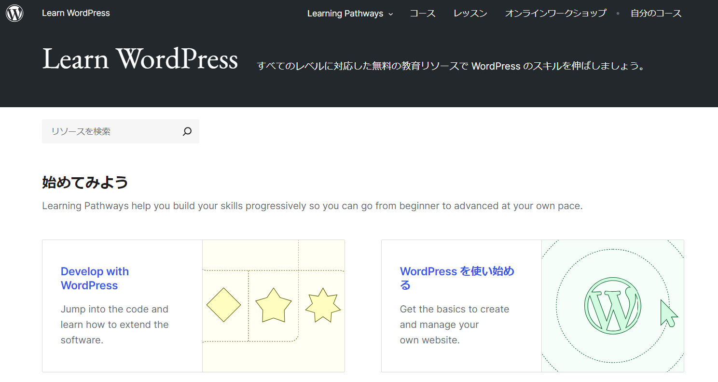Image resolution: width=718 pixels, height=382 pixels.
Task: Click the yellow shapes thumbnail illustration
Action: pyautogui.click(x=274, y=306)
